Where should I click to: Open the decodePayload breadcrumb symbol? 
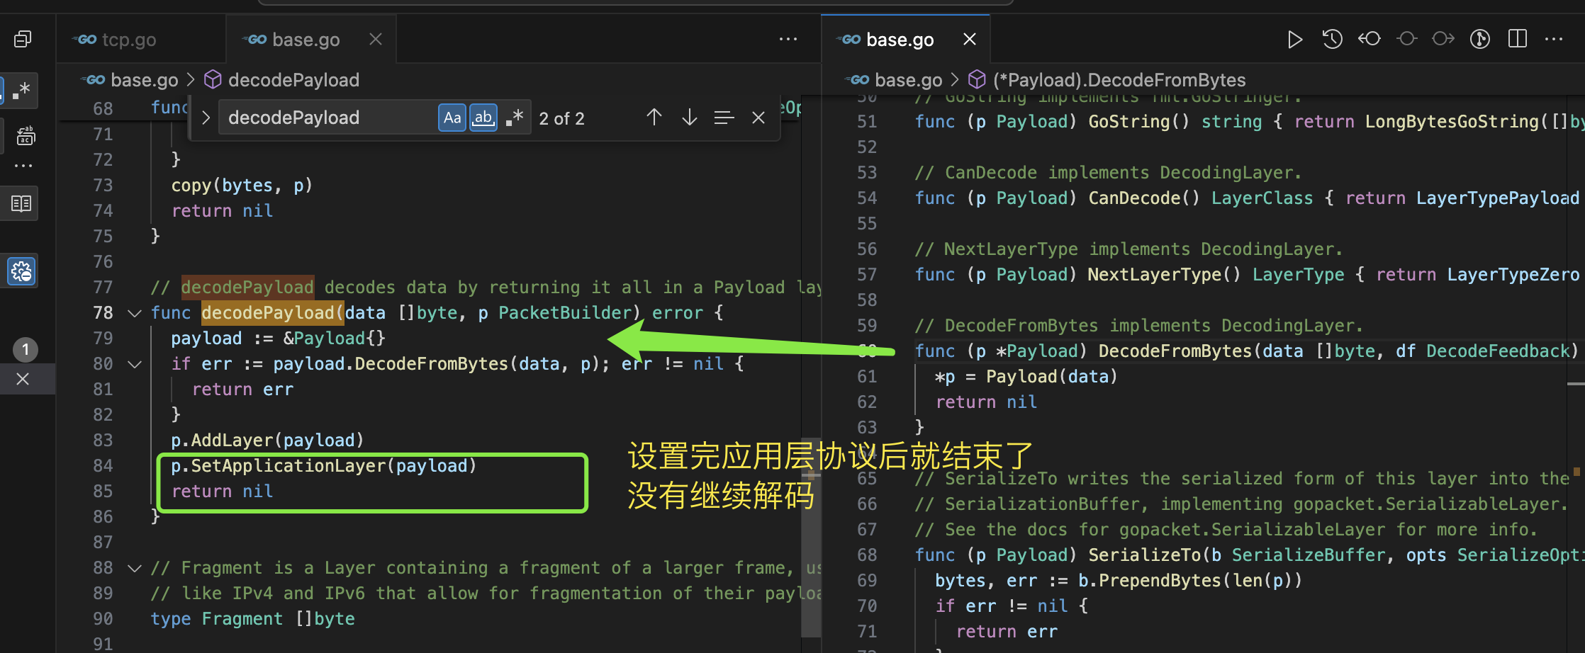click(293, 80)
